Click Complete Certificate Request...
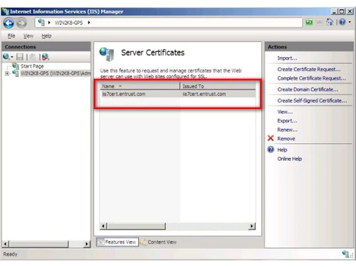The image size is (356, 267). tap(311, 78)
